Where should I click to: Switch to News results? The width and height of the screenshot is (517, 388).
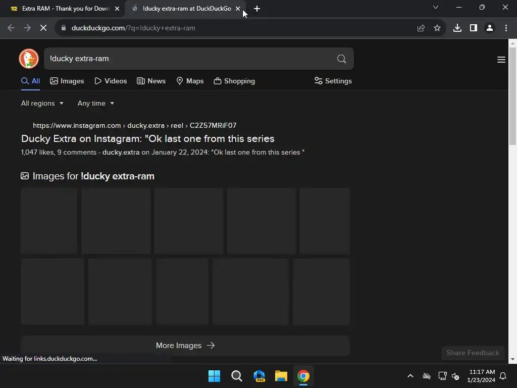click(151, 81)
